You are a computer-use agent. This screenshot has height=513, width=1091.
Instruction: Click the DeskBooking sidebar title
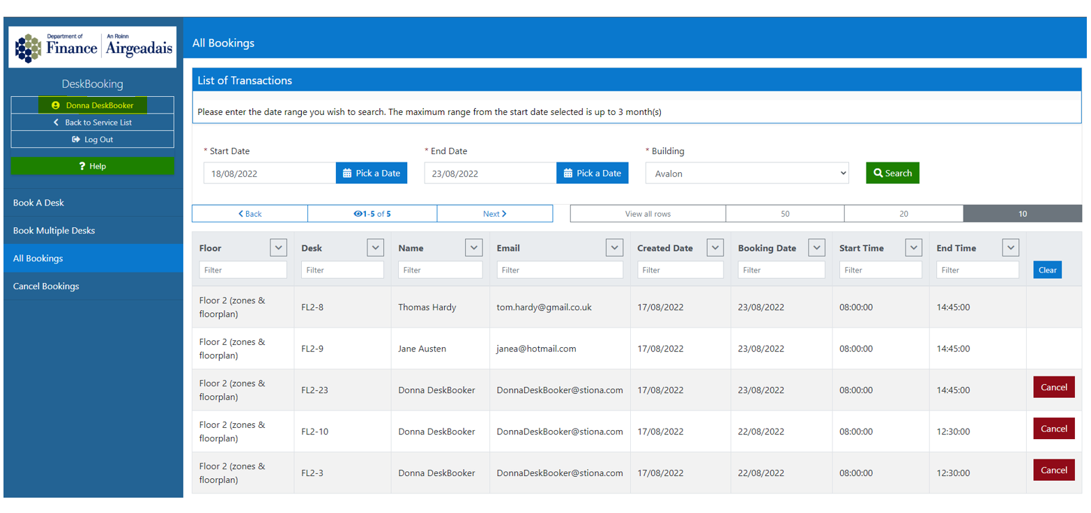pos(92,84)
